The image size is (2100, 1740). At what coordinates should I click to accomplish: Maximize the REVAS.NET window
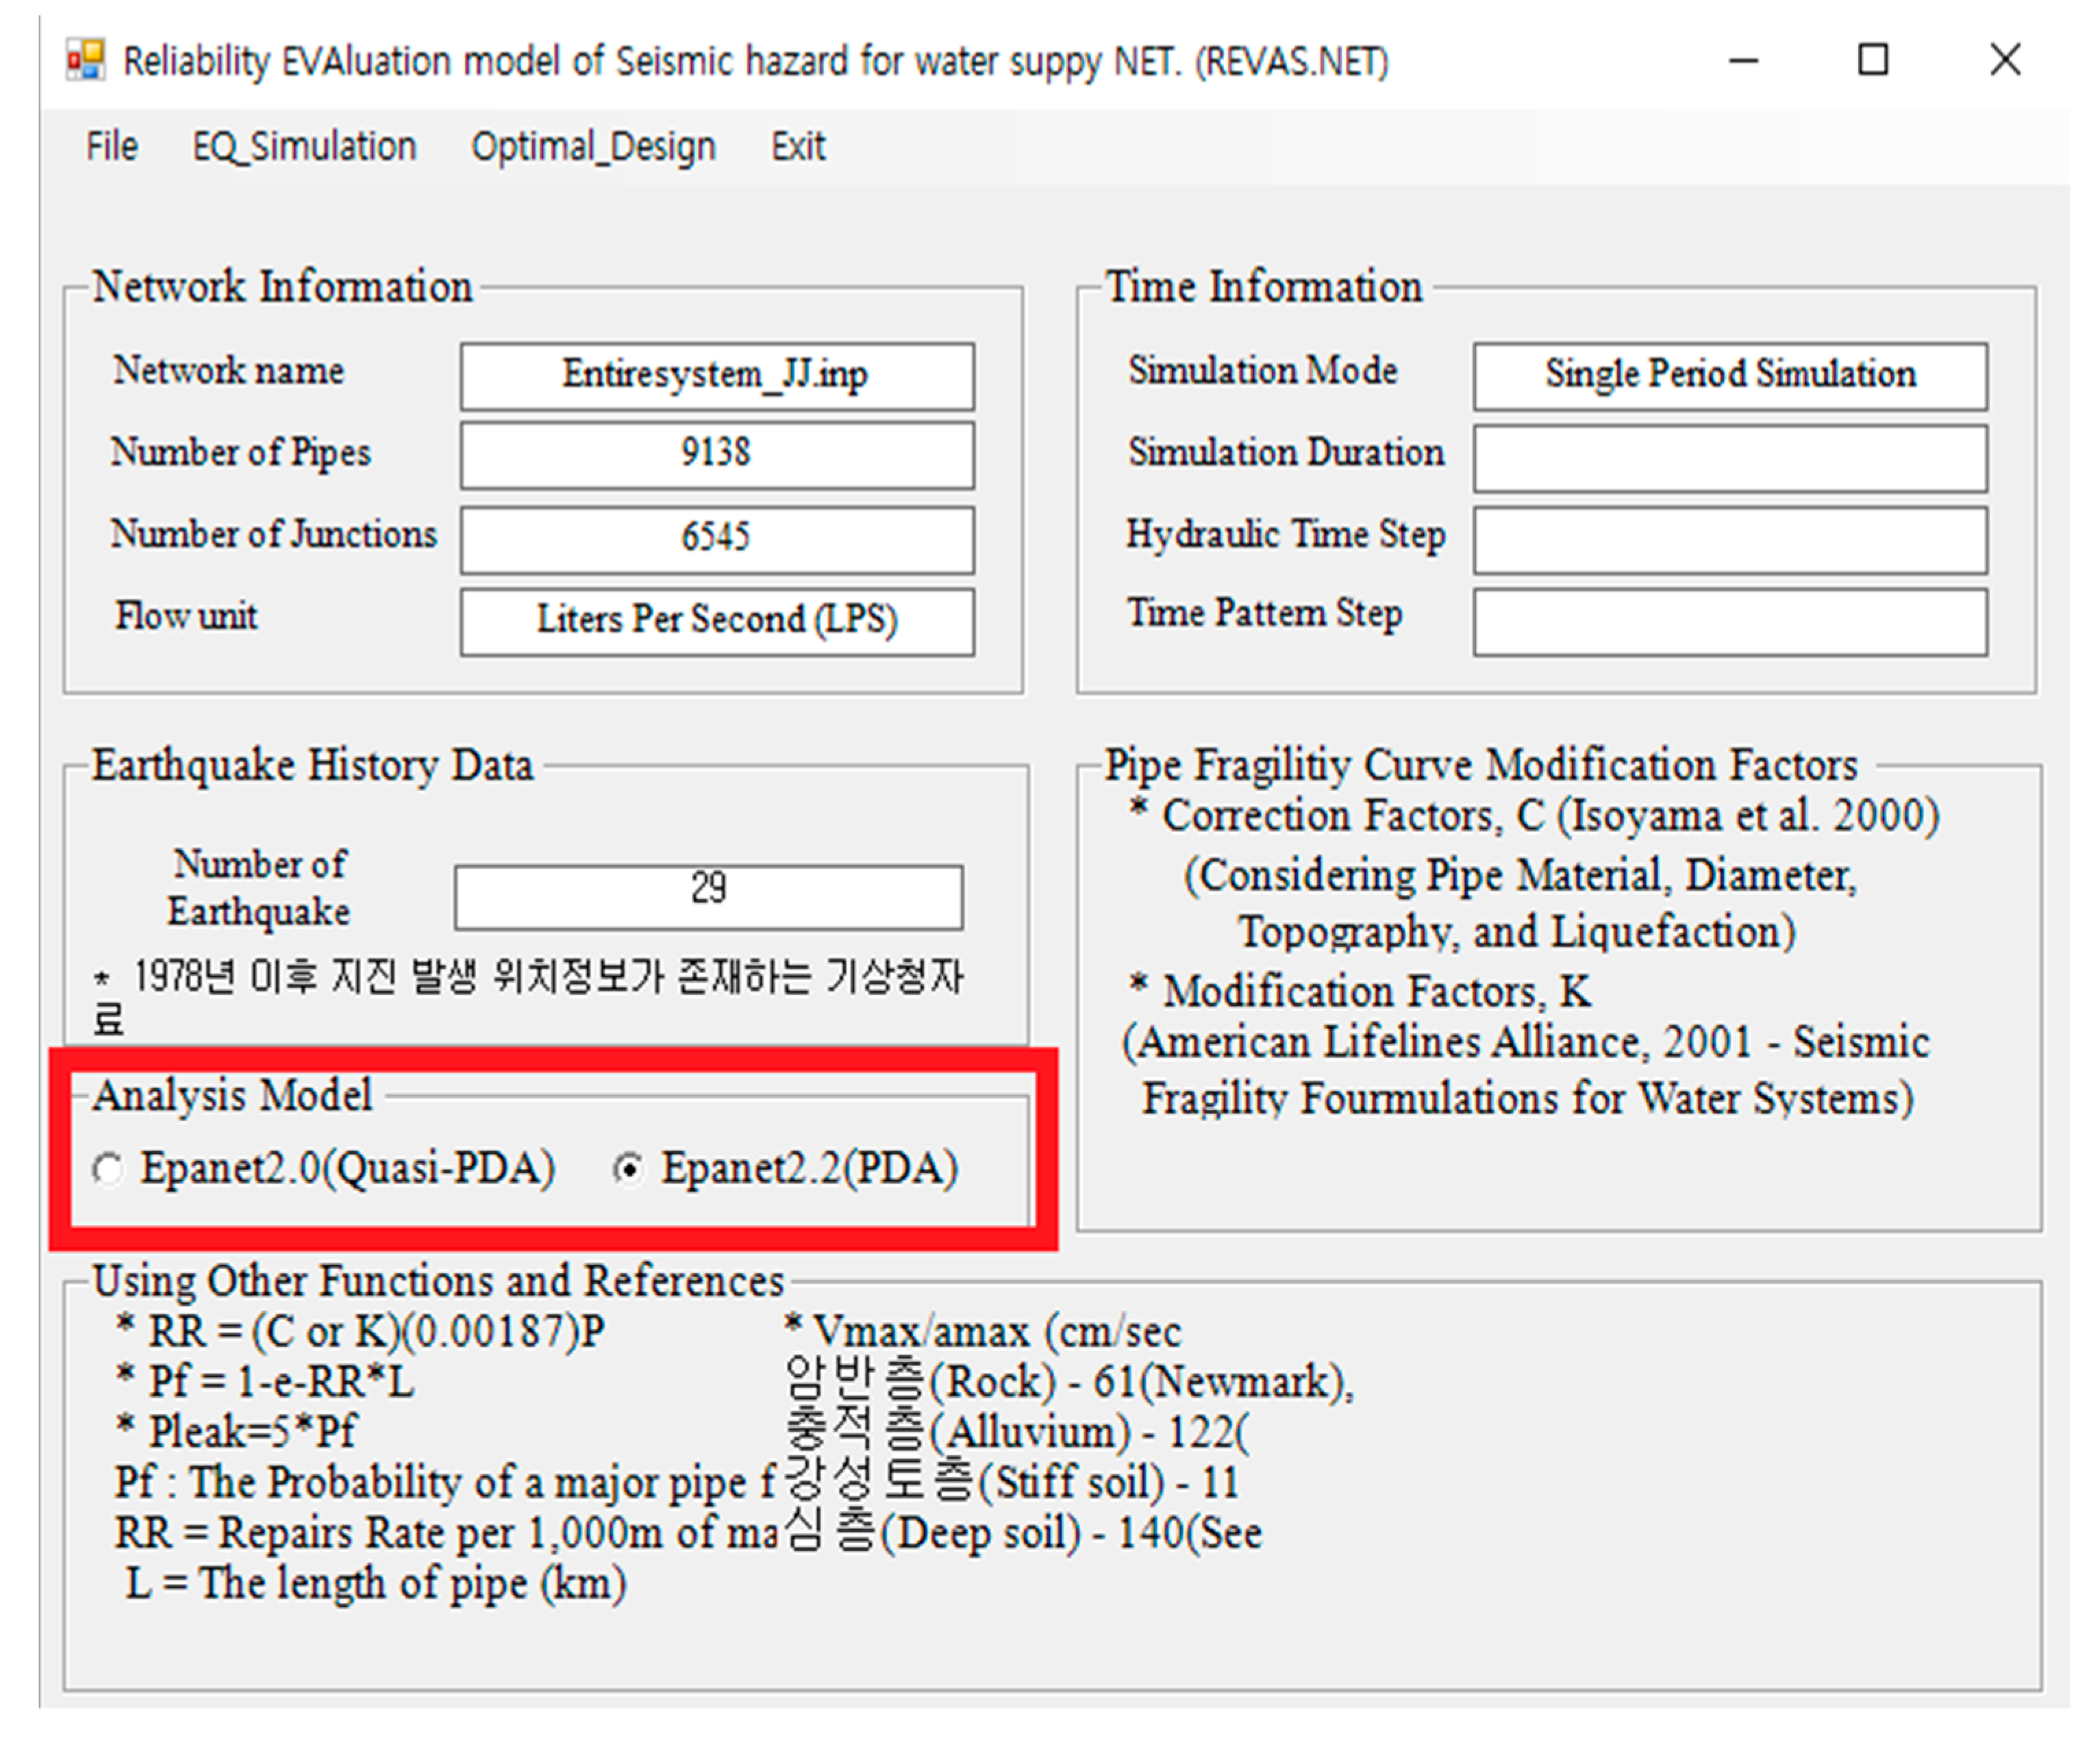(x=1873, y=60)
